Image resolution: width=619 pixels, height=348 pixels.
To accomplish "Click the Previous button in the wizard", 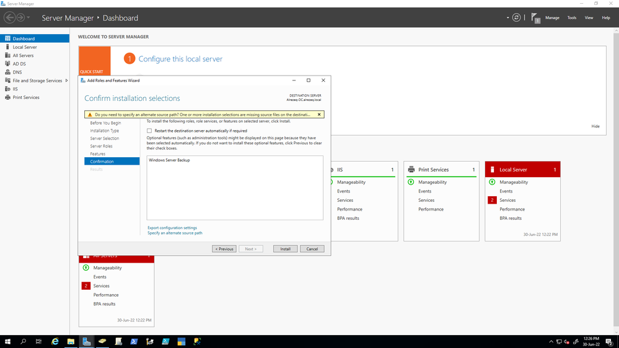I will tap(224, 249).
